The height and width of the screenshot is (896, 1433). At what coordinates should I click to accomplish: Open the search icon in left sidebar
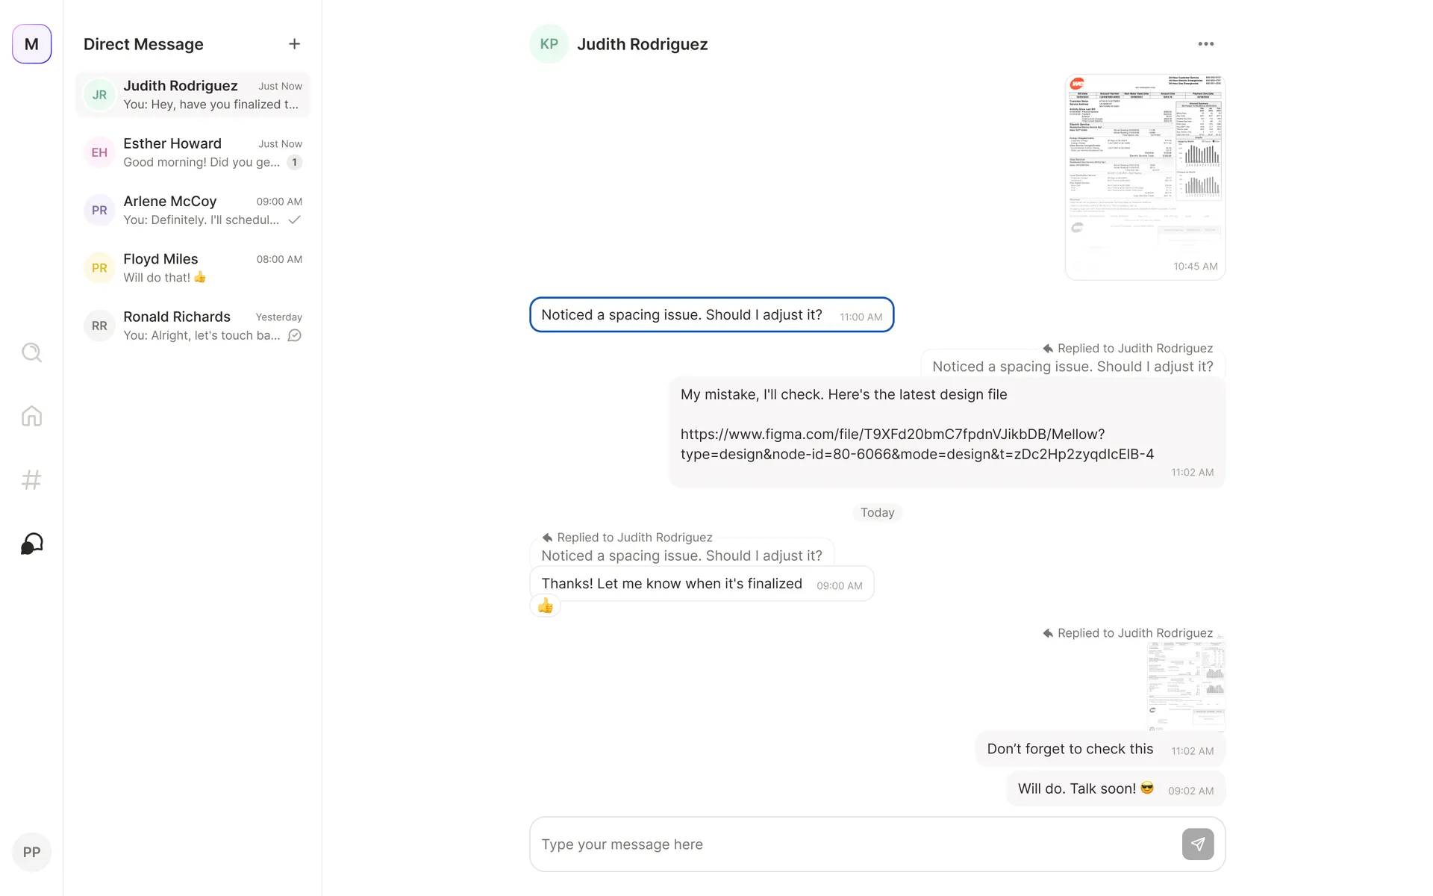(31, 352)
